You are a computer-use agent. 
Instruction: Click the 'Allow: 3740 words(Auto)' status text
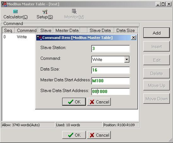pyautogui.click(x=21, y=125)
